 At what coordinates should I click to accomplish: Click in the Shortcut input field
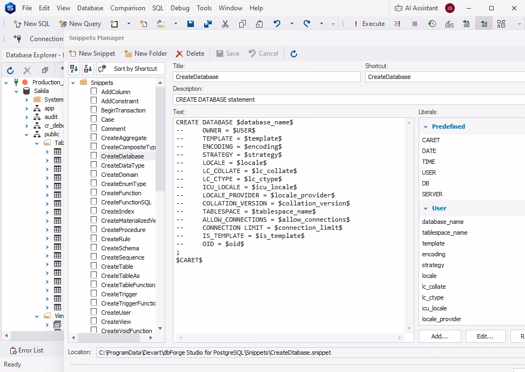pyautogui.click(x=445, y=77)
